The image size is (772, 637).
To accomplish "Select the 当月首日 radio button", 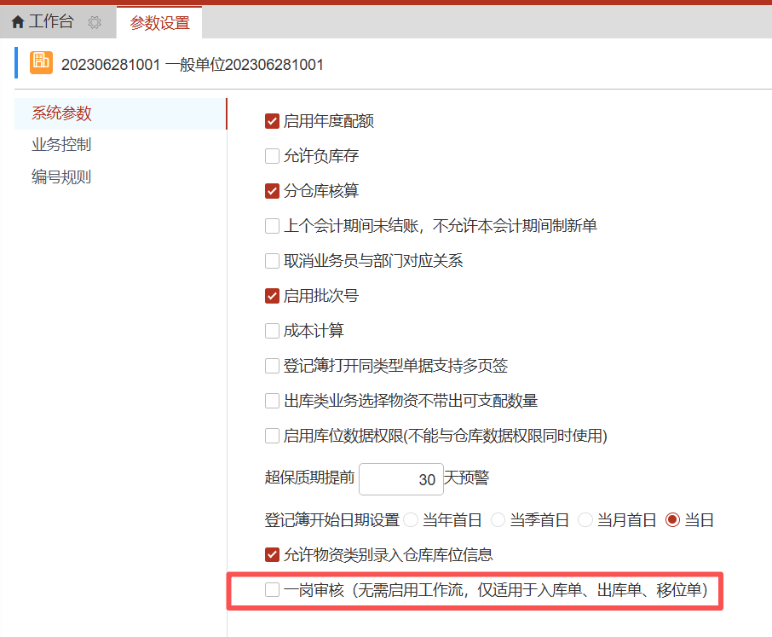I will click(x=585, y=520).
